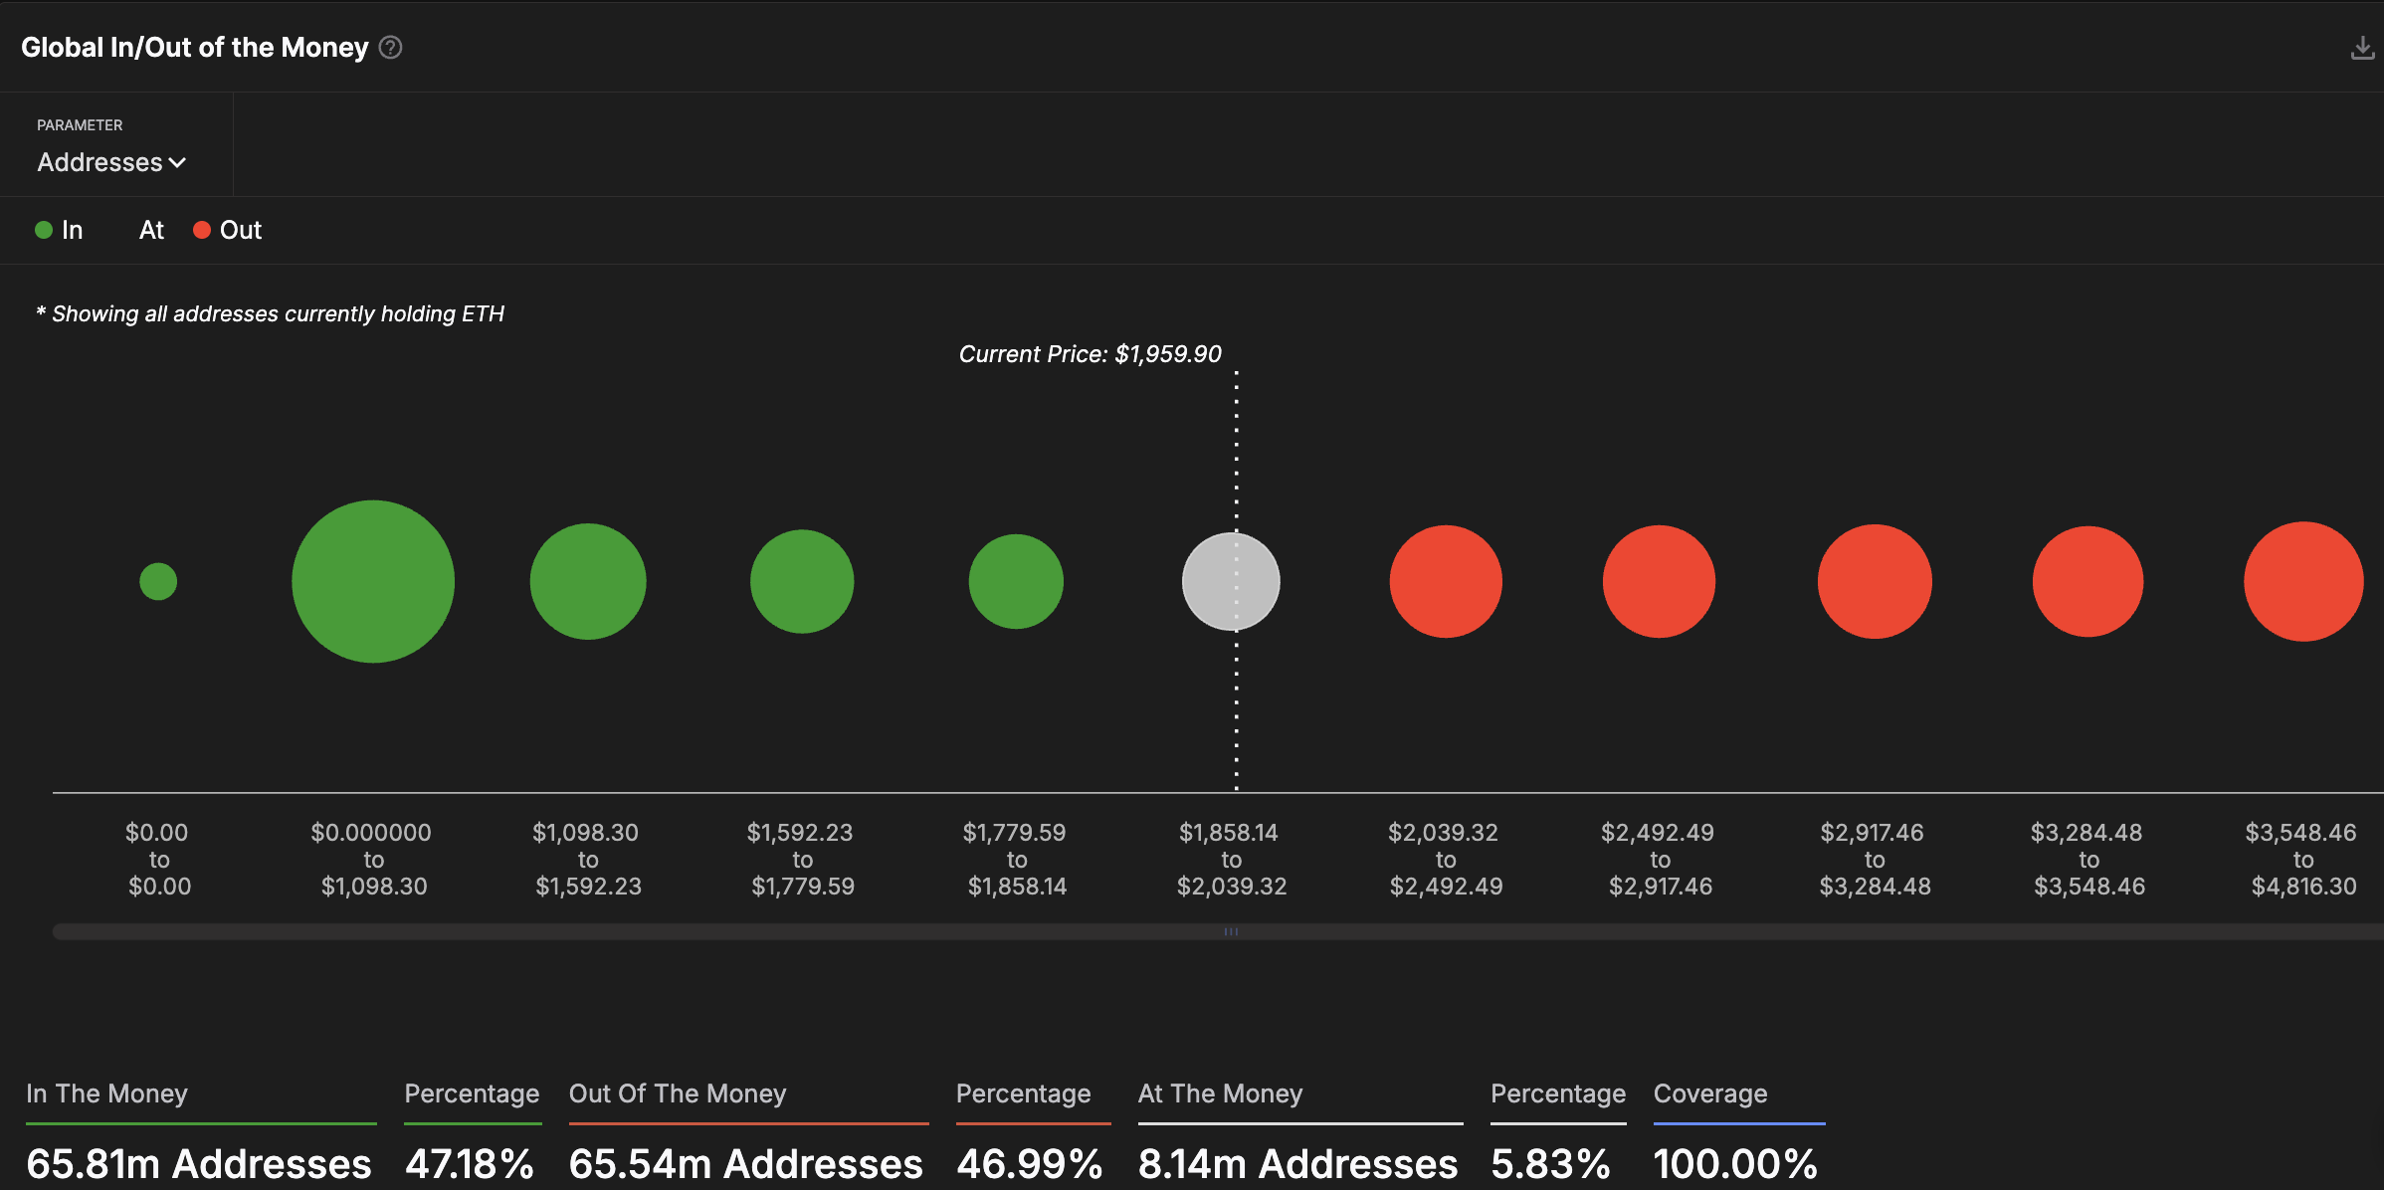This screenshot has height=1190, width=2384.
Task: Click the green bubble for $1,779.59 to $1,858.14
Action: [x=1016, y=581]
